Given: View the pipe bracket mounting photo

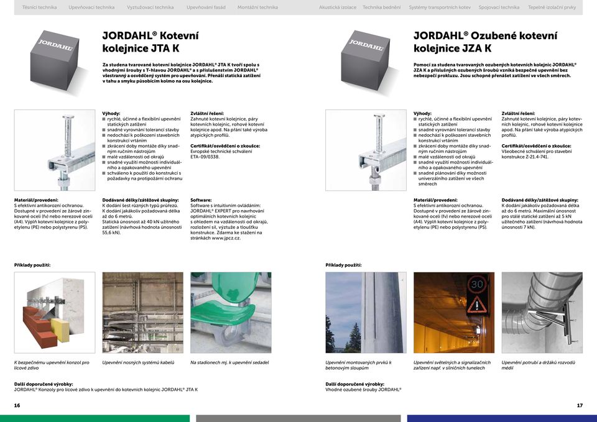Looking at the screenshot, I should point(542,313).
